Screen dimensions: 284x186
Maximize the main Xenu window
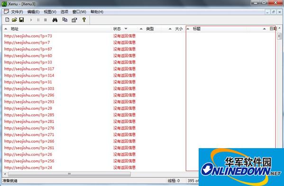pyautogui.click(x=264, y=3)
